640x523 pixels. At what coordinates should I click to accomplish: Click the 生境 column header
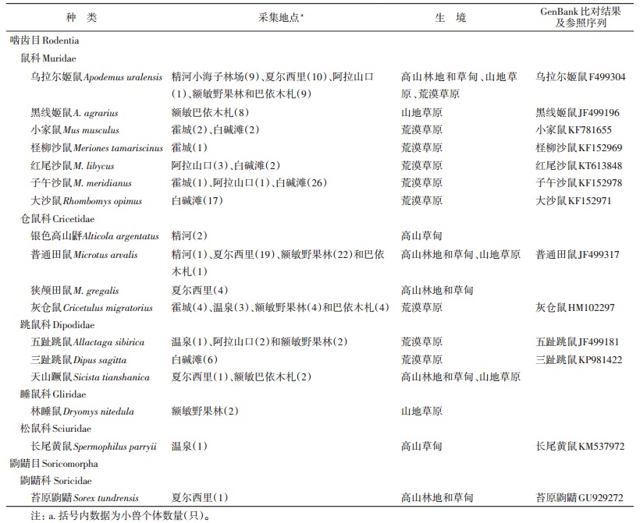coord(450,17)
